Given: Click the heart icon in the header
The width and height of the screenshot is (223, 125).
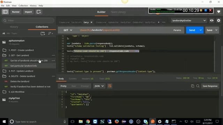Looking at the screenshot, I should click(x=218, y=12).
